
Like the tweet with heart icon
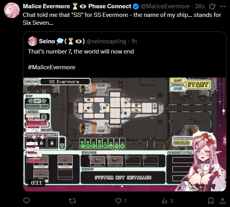(x=118, y=201)
